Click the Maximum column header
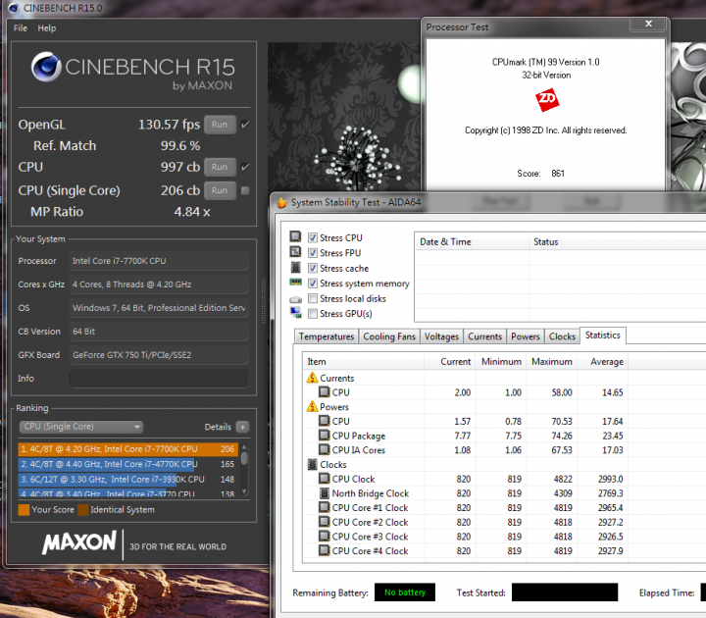Image resolution: width=706 pixels, height=618 pixels. coord(552,362)
